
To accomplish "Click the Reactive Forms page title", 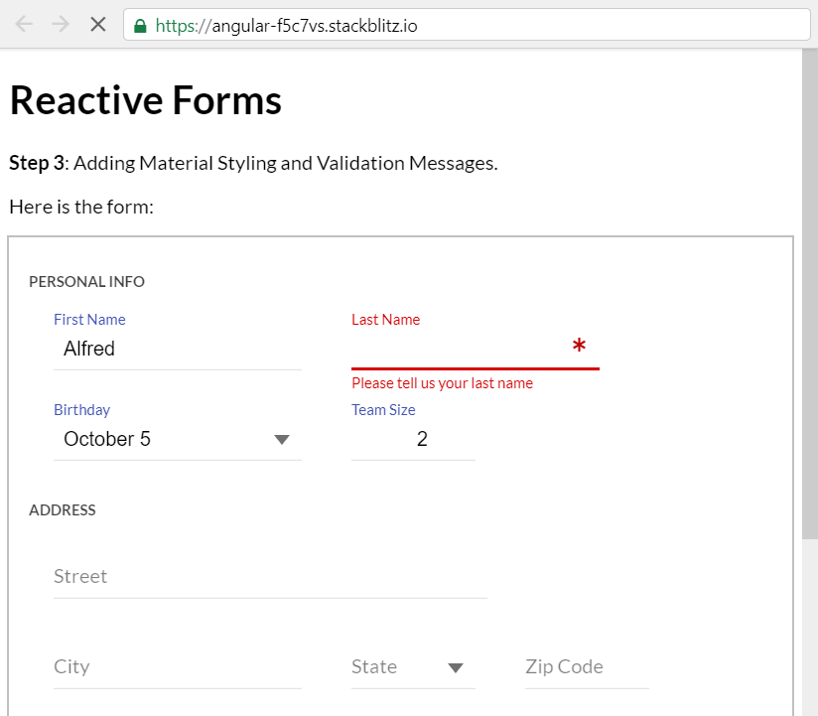I will pyautogui.click(x=145, y=99).
